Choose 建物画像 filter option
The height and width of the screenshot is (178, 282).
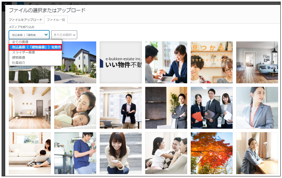[19, 57]
